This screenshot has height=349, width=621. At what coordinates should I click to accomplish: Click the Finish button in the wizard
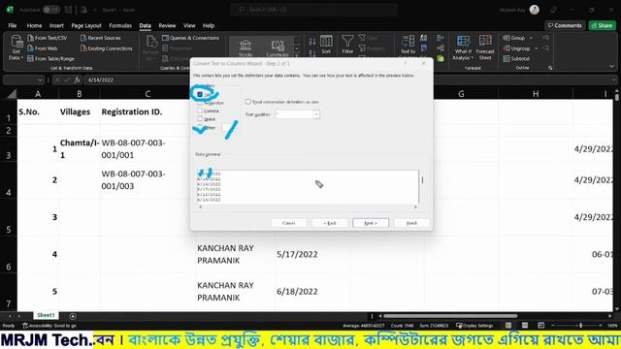pos(411,223)
